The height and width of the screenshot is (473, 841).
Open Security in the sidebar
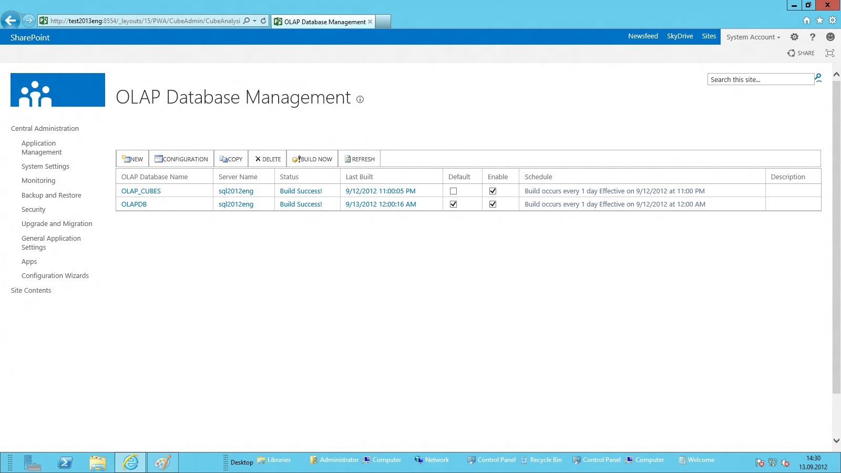pyautogui.click(x=34, y=210)
